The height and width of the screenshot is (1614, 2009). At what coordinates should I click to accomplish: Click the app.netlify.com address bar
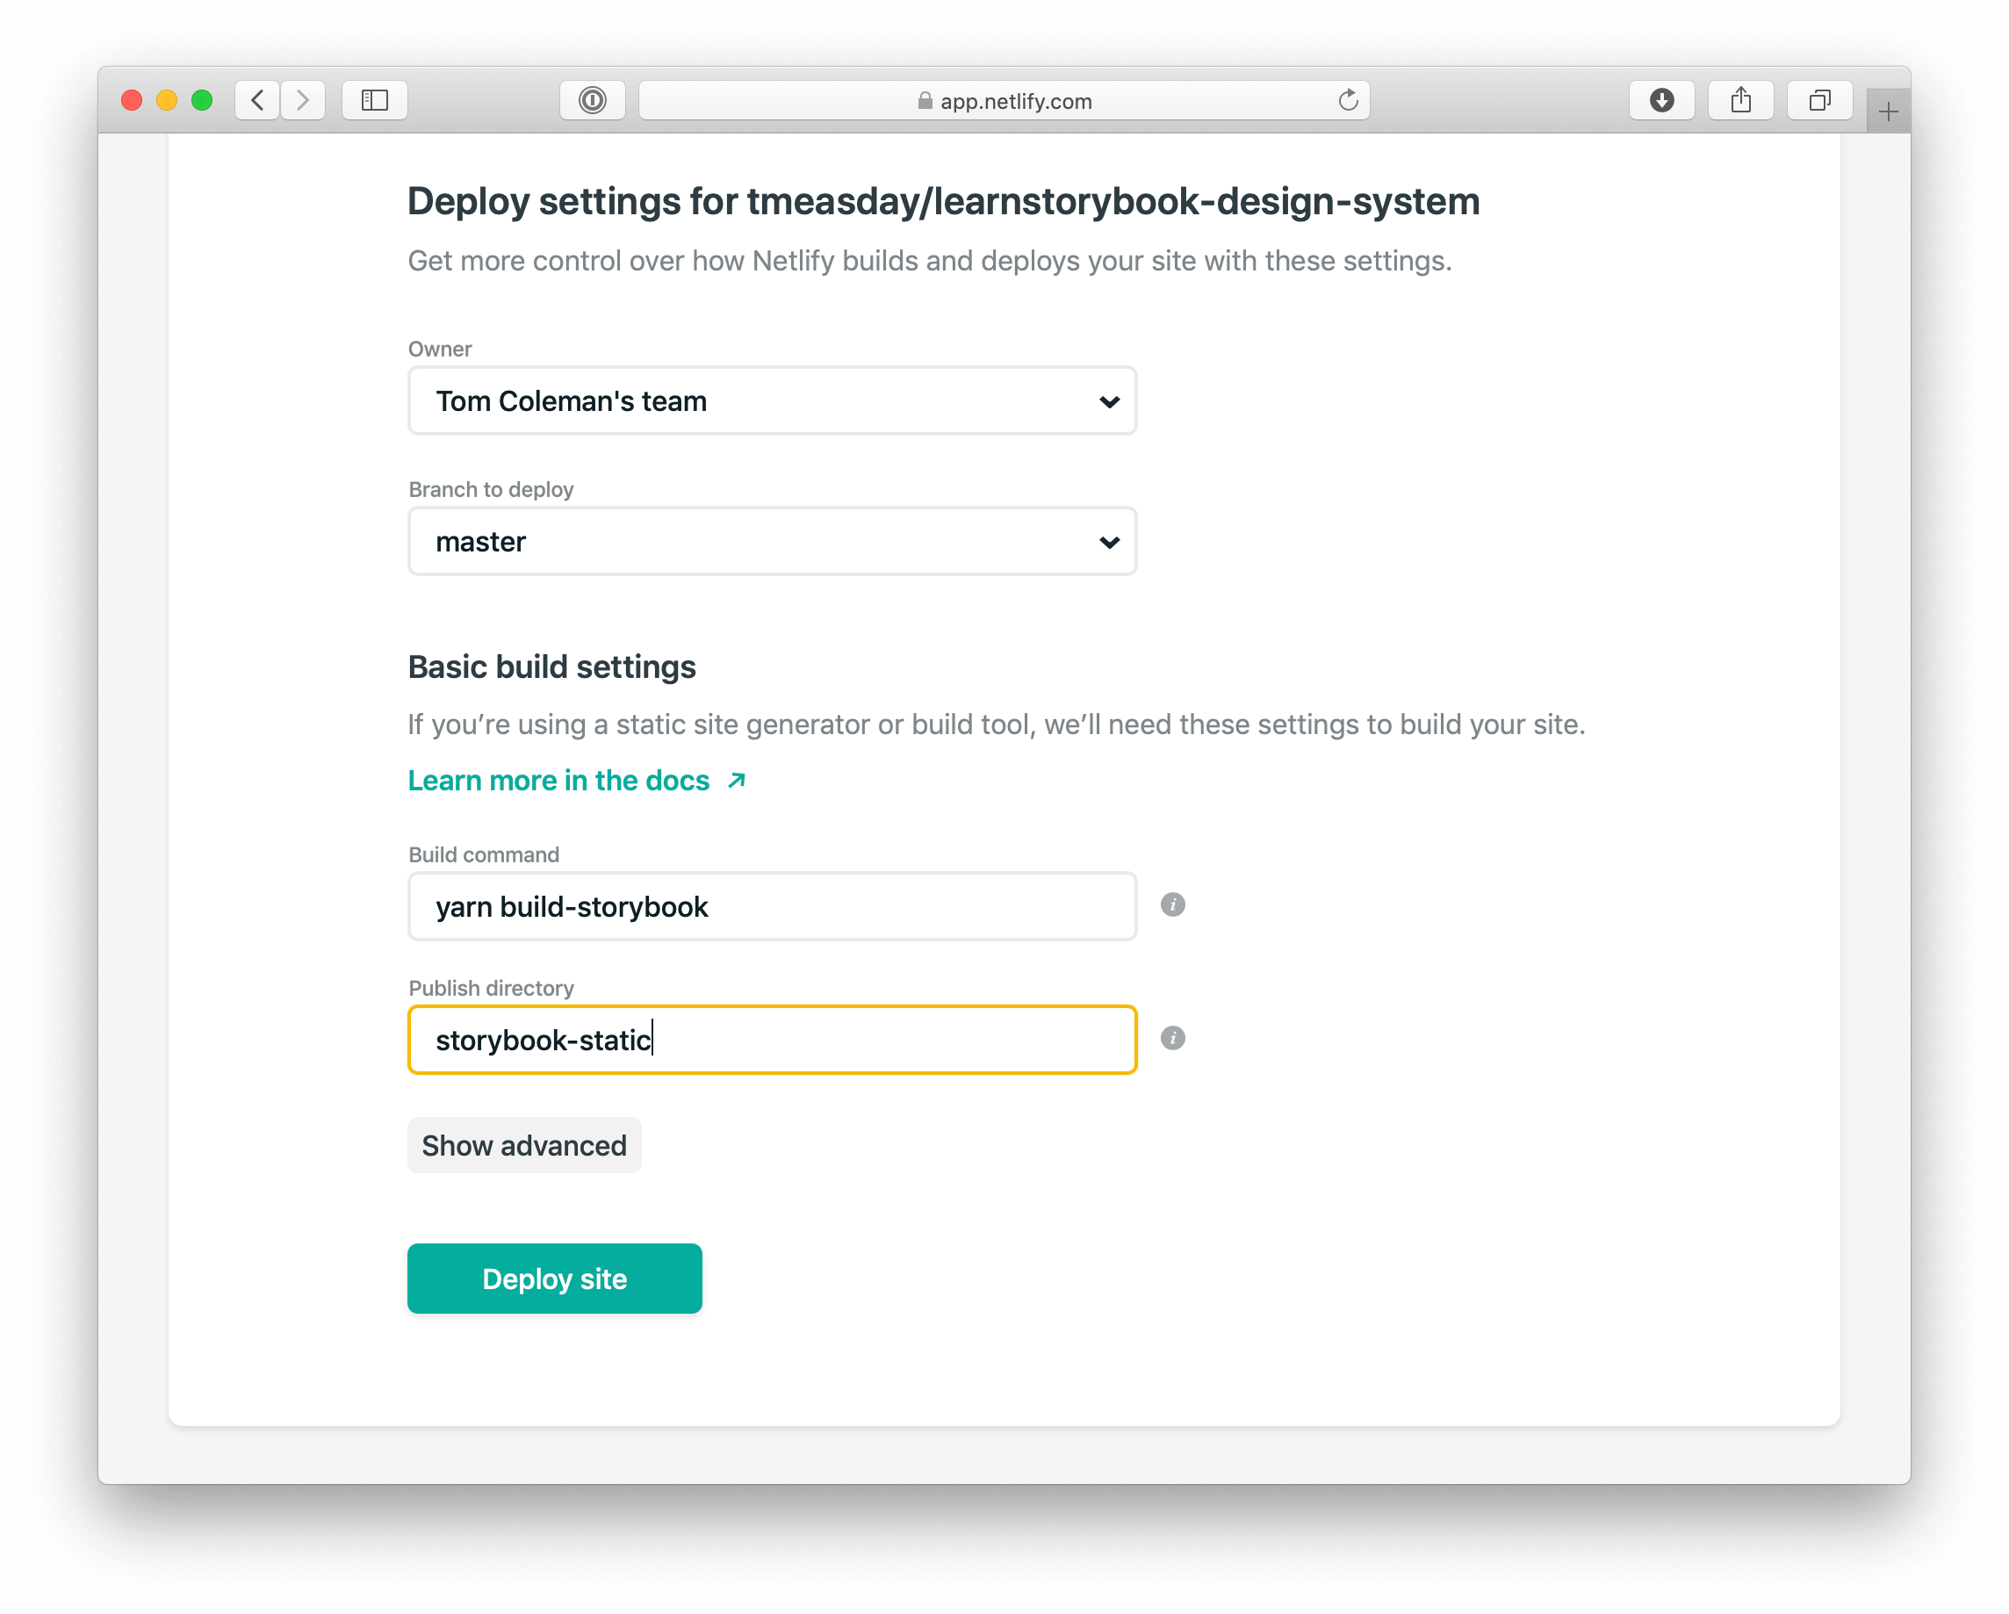[x=1004, y=100]
